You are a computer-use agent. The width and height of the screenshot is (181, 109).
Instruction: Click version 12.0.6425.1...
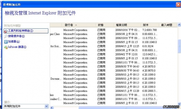pos(150,54)
